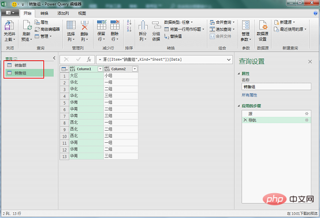Switch to the Add Column (添加列) tab
The width and height of the screenshot is (320, 218).
[x=63, y=13]
